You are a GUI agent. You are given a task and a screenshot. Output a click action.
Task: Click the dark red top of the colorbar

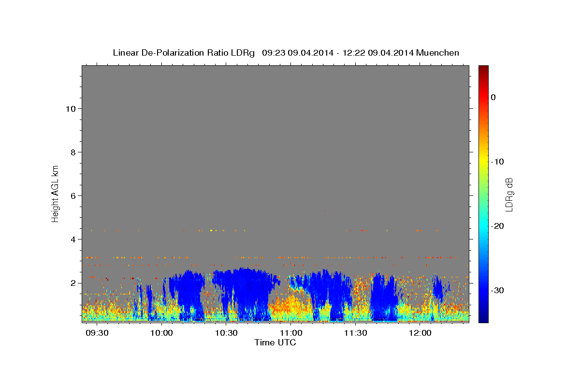[x=483, y=69]
